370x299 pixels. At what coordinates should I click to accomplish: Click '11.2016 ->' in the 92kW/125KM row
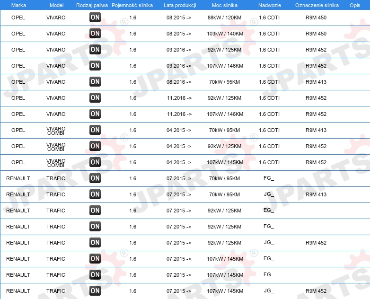coord(179,98)
